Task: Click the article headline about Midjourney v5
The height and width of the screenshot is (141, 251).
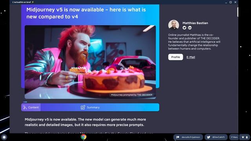Action: coord(86,13)
